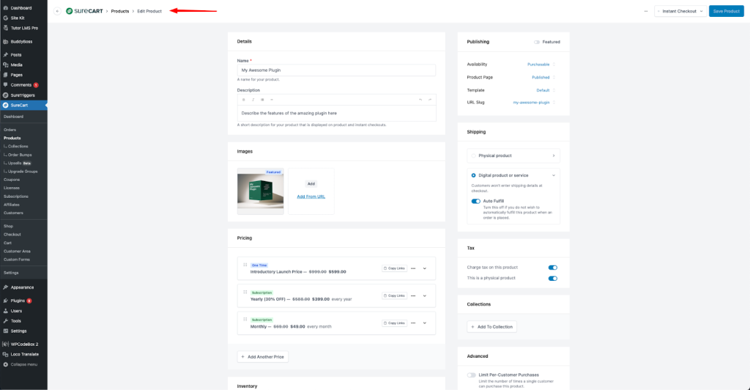750x390 pixels.
Task: Click the Add From URL link
Action: click(311, 196)
